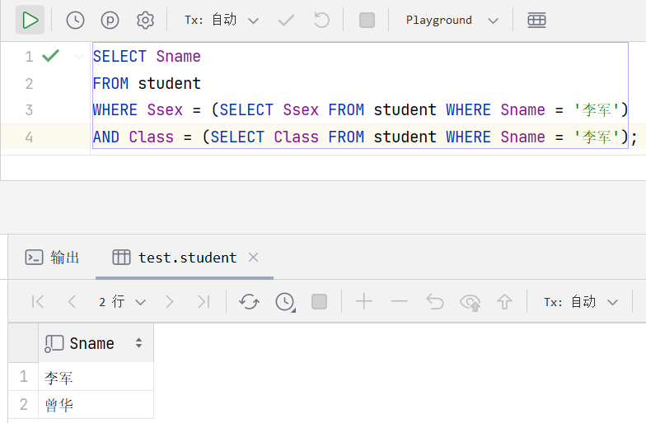Switch to the 输出 output tab
This screenshot has width=646, height=423.
(53, 258)
